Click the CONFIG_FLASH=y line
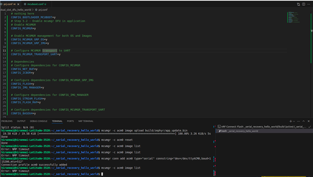 22,84
